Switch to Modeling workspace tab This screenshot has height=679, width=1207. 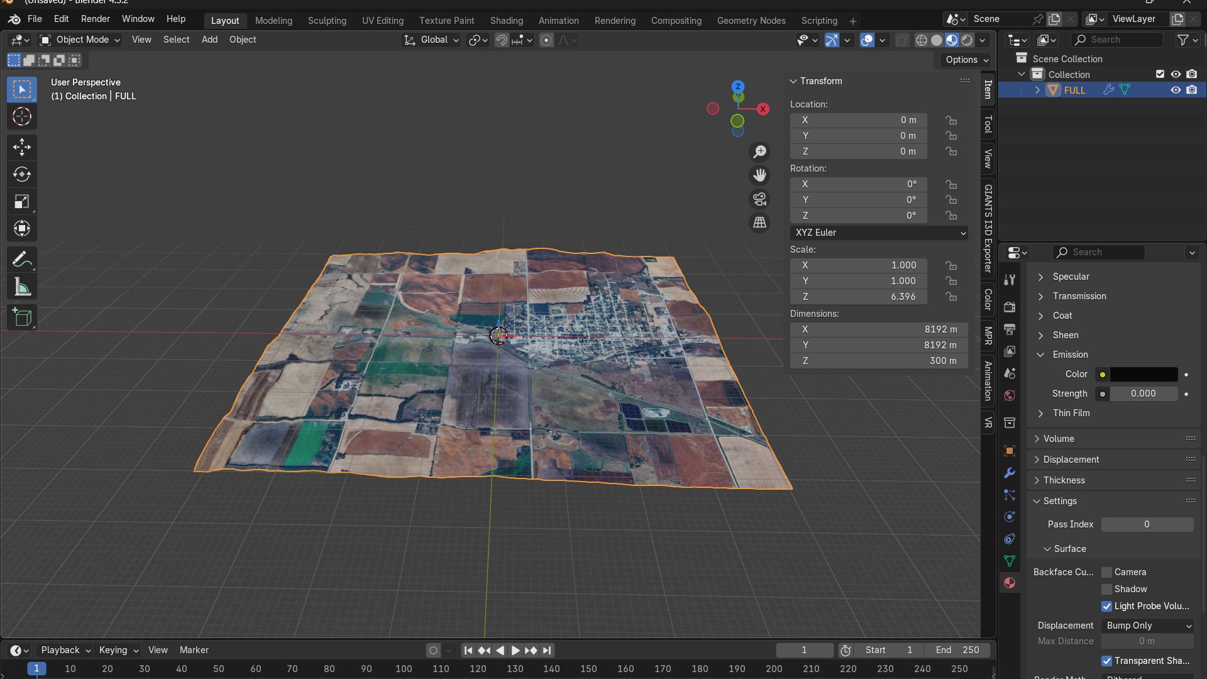click(273, 21)
